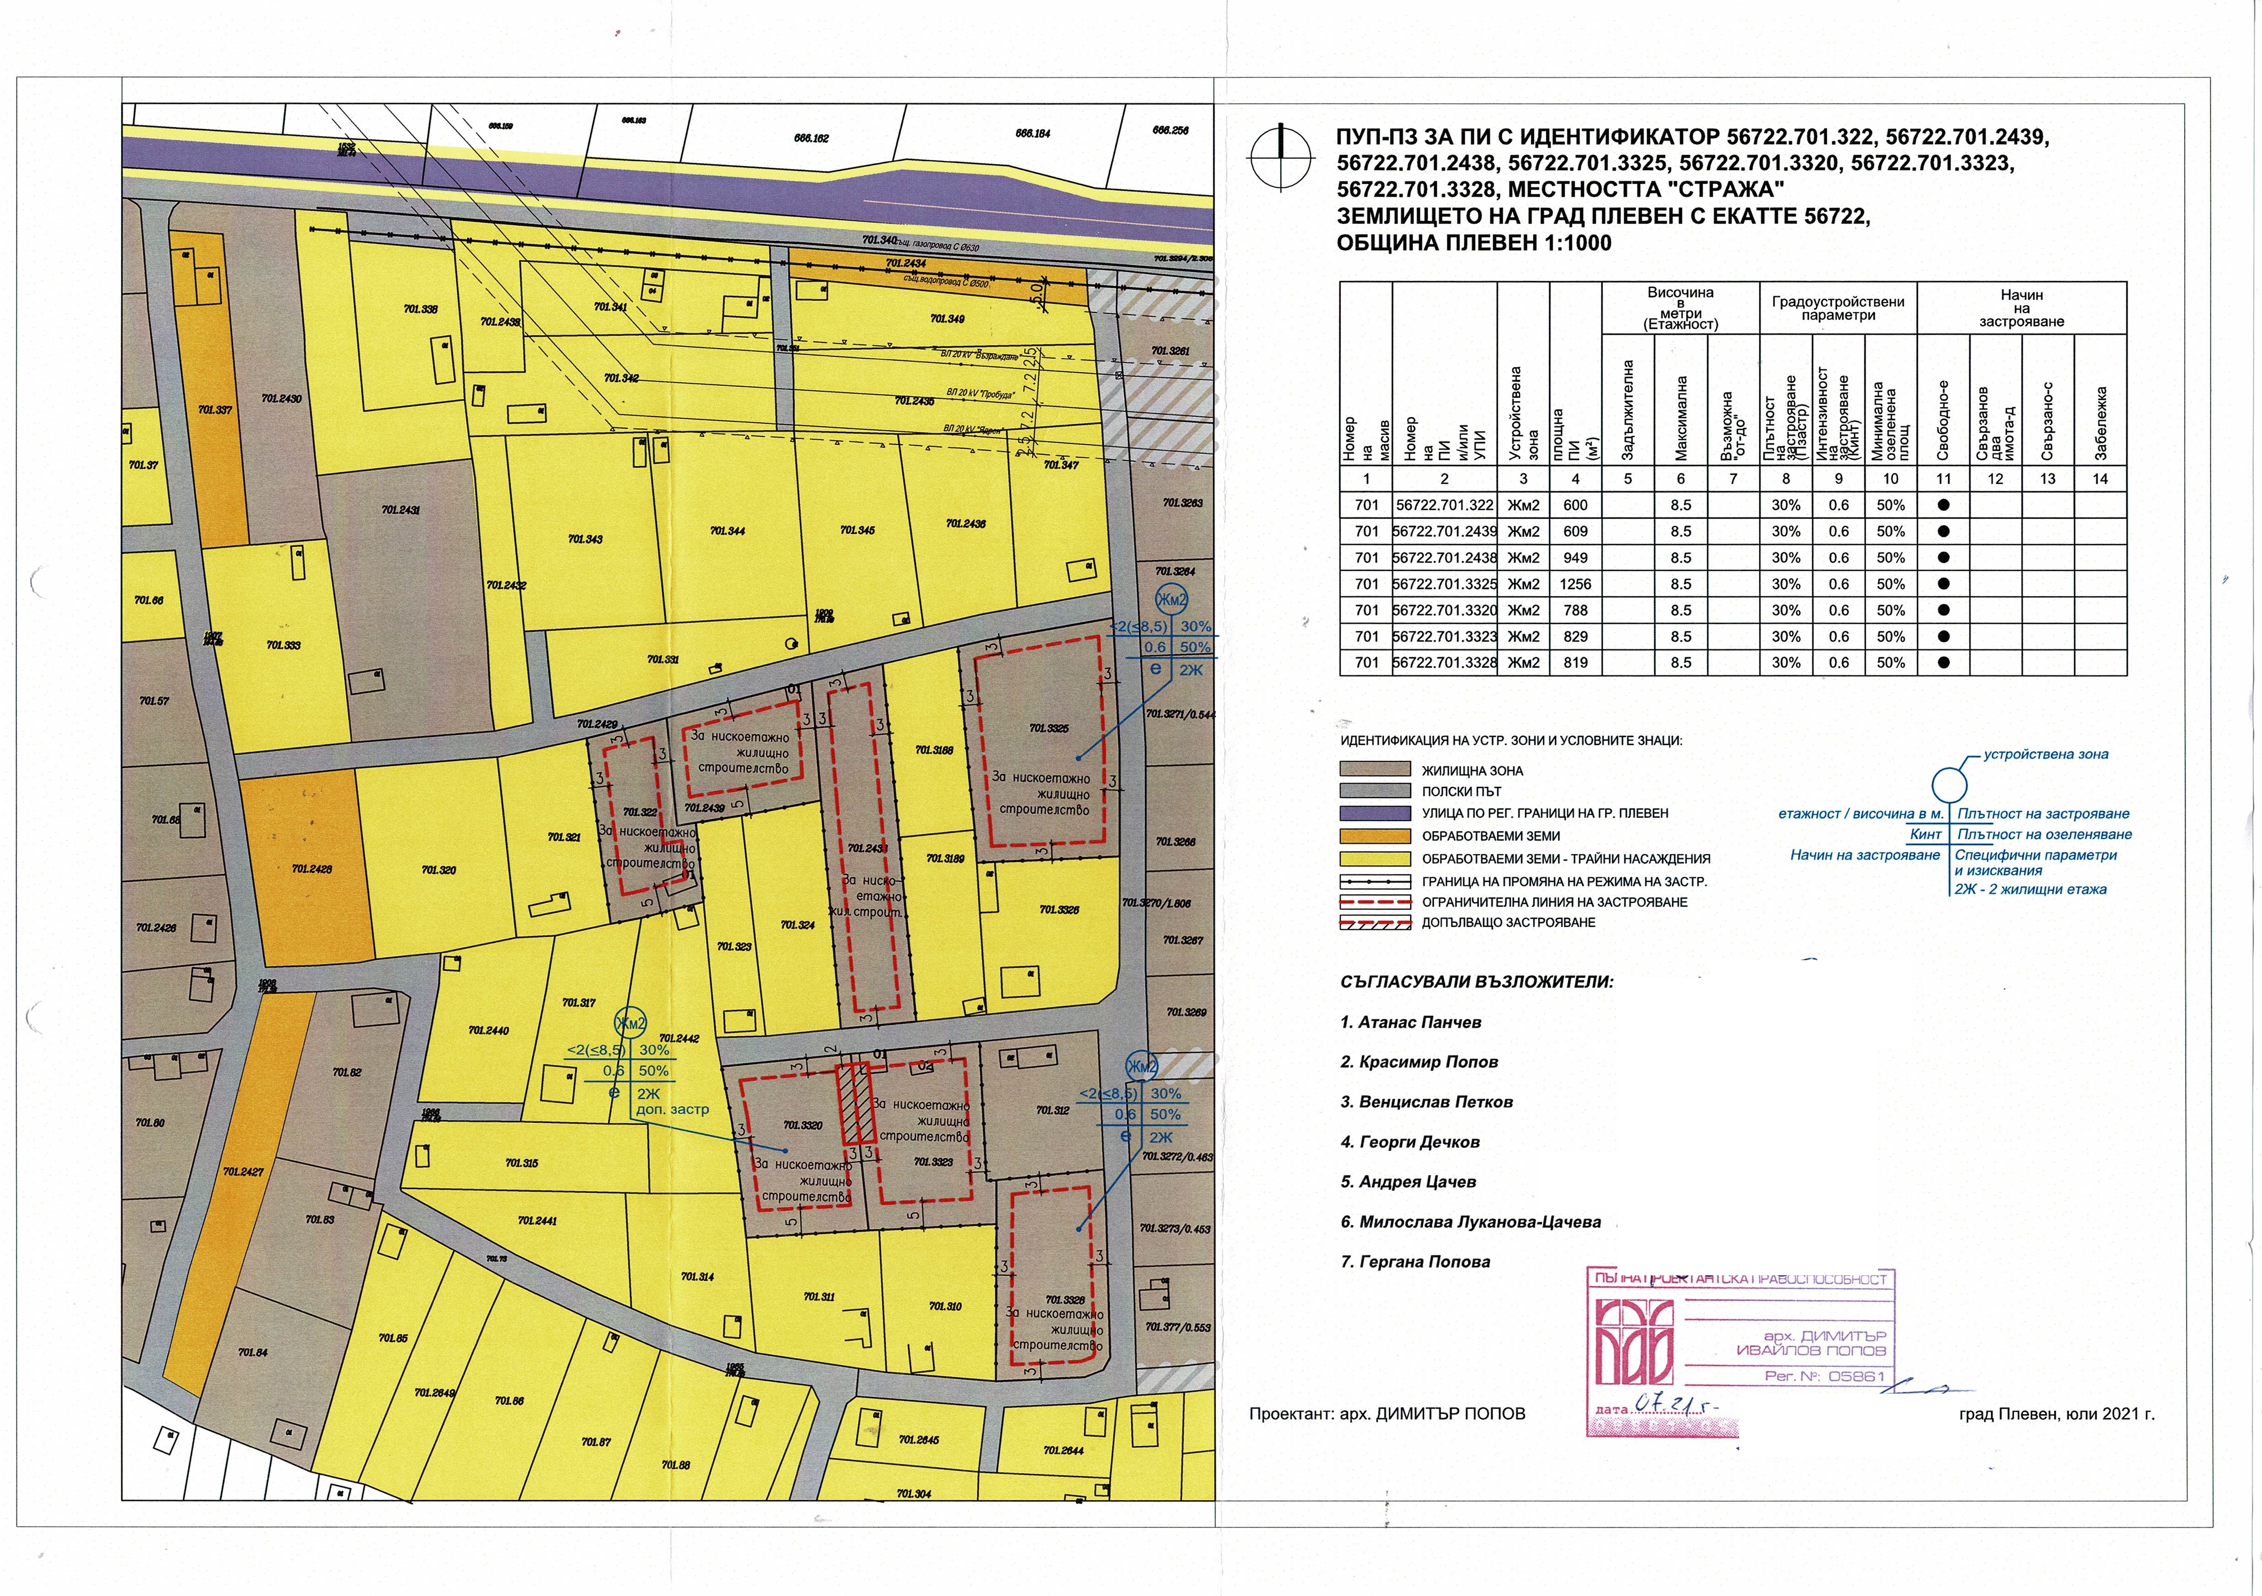Click parcel label 701.2431 on the map
2262x1596 pixels.
[x=401, y=510]
